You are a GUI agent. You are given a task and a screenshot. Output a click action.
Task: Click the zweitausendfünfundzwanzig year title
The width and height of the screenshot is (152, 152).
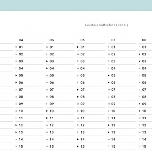[x=106, y=25]
